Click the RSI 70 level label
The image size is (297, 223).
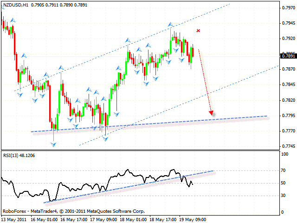283,171
